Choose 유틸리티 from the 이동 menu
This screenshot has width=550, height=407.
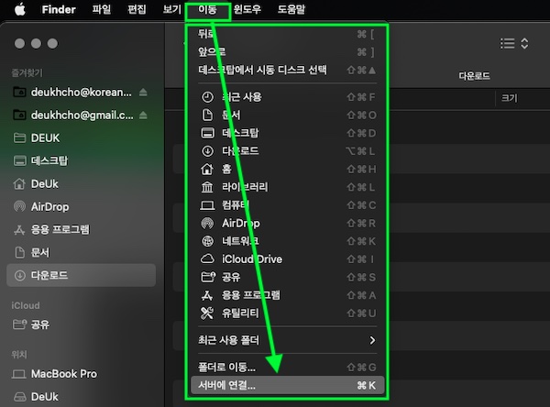243,313
